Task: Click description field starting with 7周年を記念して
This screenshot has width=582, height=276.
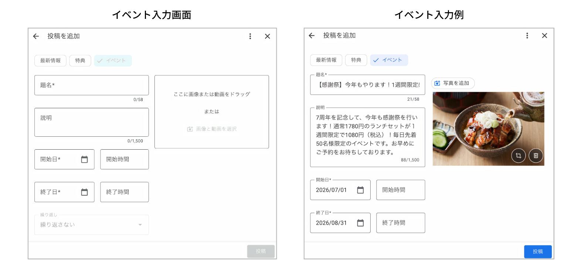Action: point(368,137)
